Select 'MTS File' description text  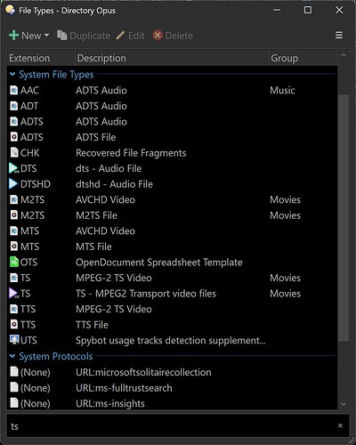pos(93,247)
